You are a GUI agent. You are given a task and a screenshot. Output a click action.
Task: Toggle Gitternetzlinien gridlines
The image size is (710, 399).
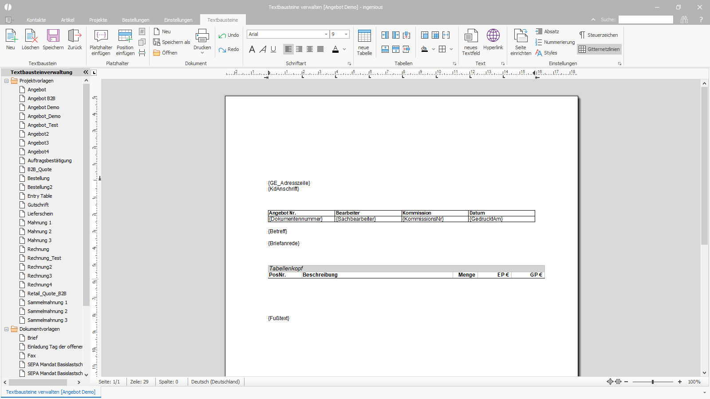tap(599, 49)
